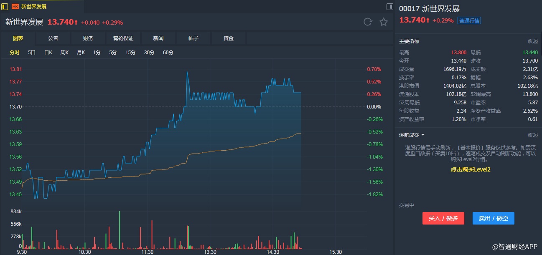Switch chart to 日K period
The height and width of the screenshot is (255, 542).
click(x=48, y=53)
